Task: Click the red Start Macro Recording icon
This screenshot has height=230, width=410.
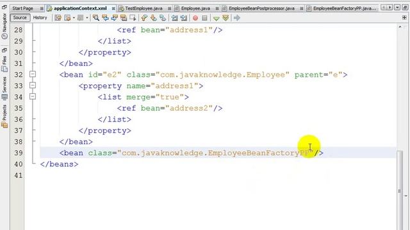Action: 195,18
